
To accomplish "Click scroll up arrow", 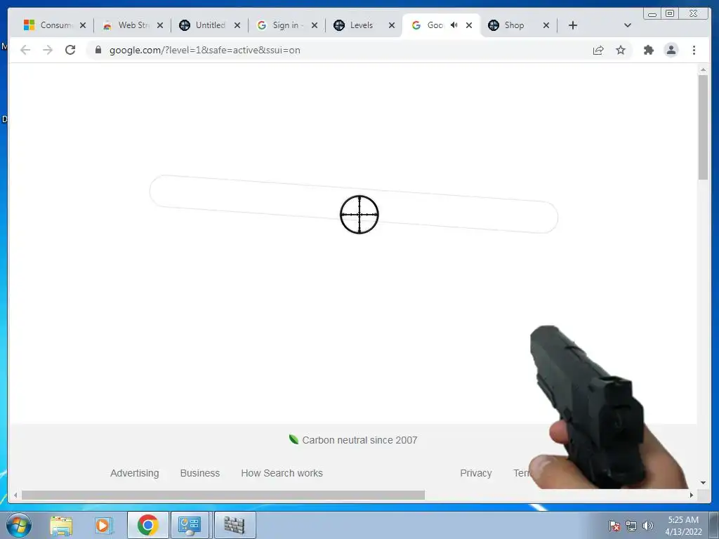I will (x=703, y=69).
